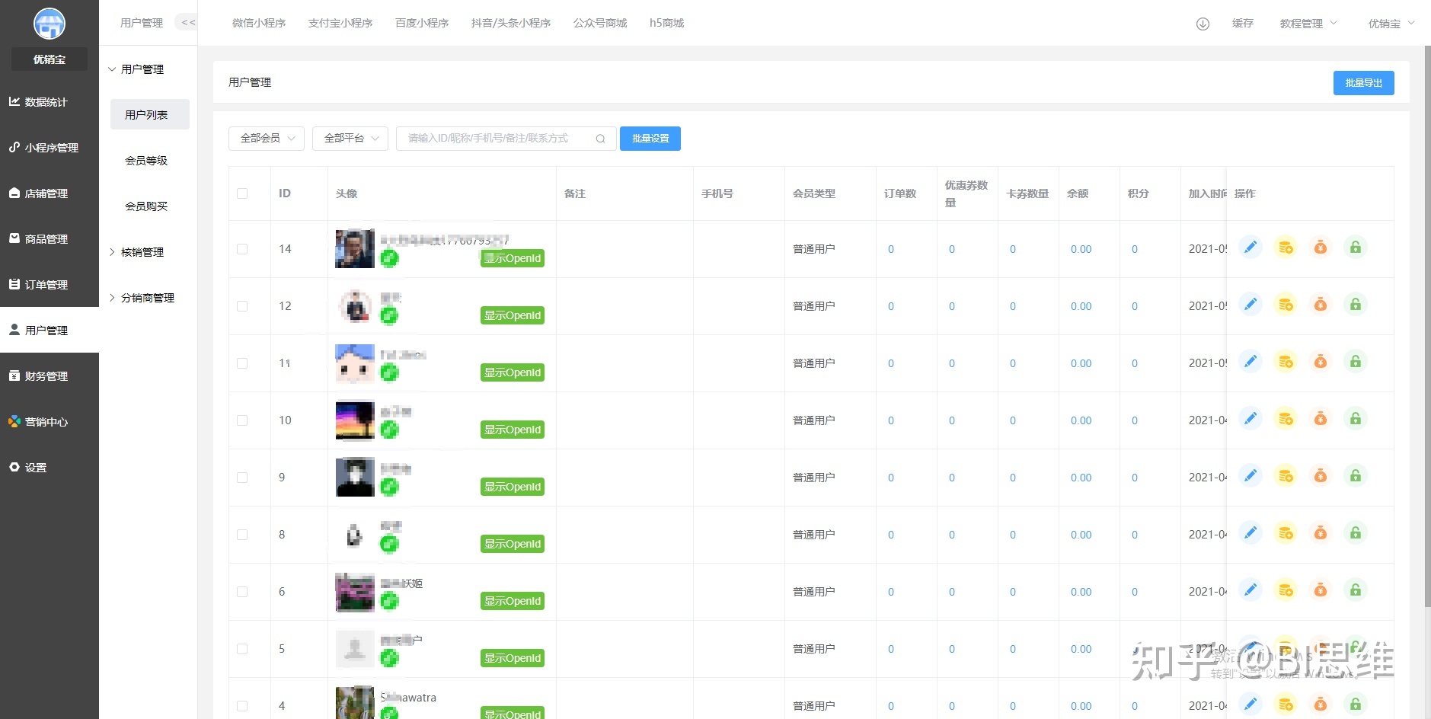
Task: Focus the ID/昵称/手机号 search input field
Action: [495, 139]
